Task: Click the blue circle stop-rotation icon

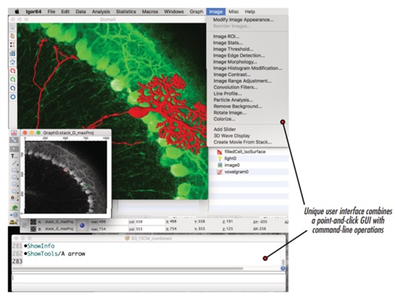Action: click(x=13, y=97)
